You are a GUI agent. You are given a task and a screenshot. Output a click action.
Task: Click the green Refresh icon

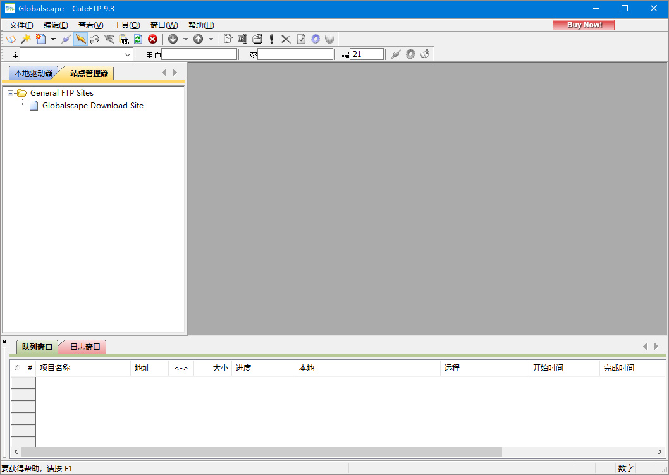pyautogui.click(x=138, y=39)
